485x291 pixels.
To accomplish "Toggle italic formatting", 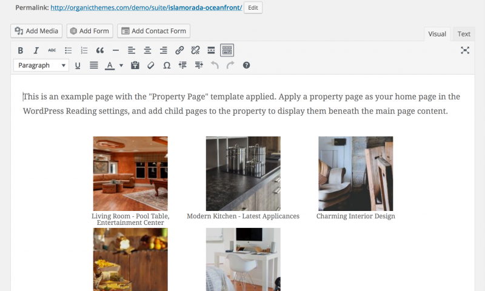I will (x=36, y=50).
